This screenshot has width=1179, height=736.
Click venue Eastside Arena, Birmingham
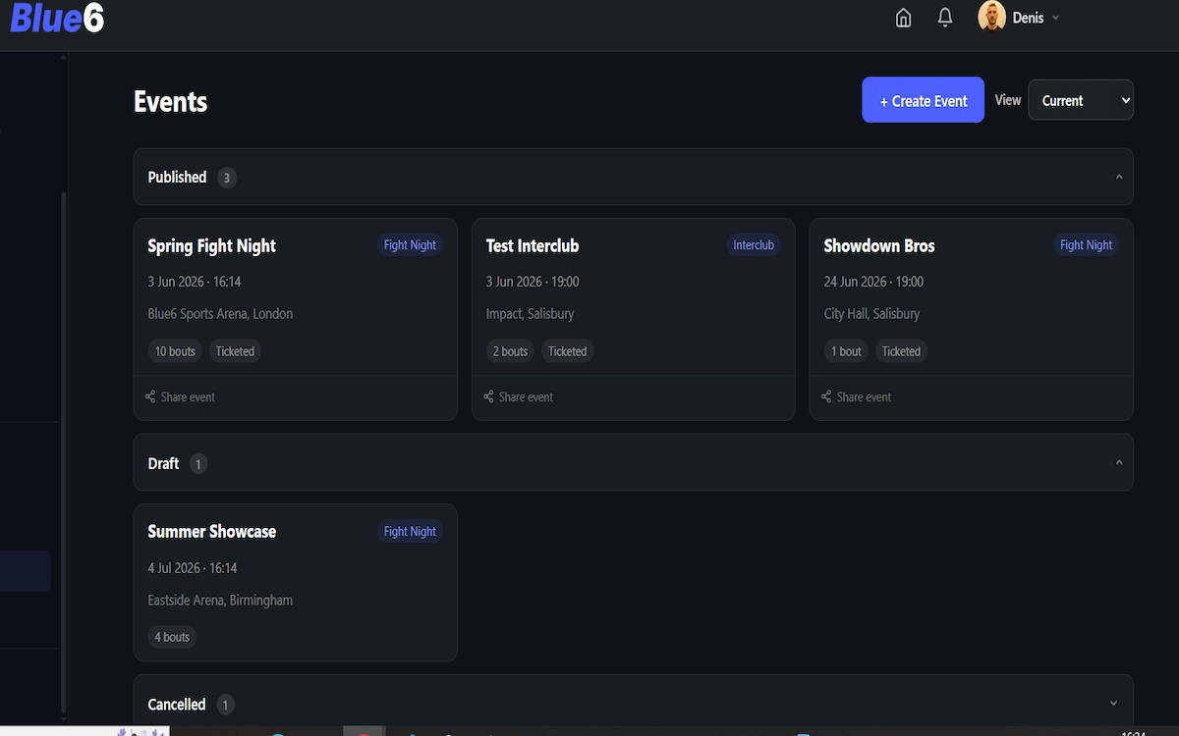coord(220,601)
